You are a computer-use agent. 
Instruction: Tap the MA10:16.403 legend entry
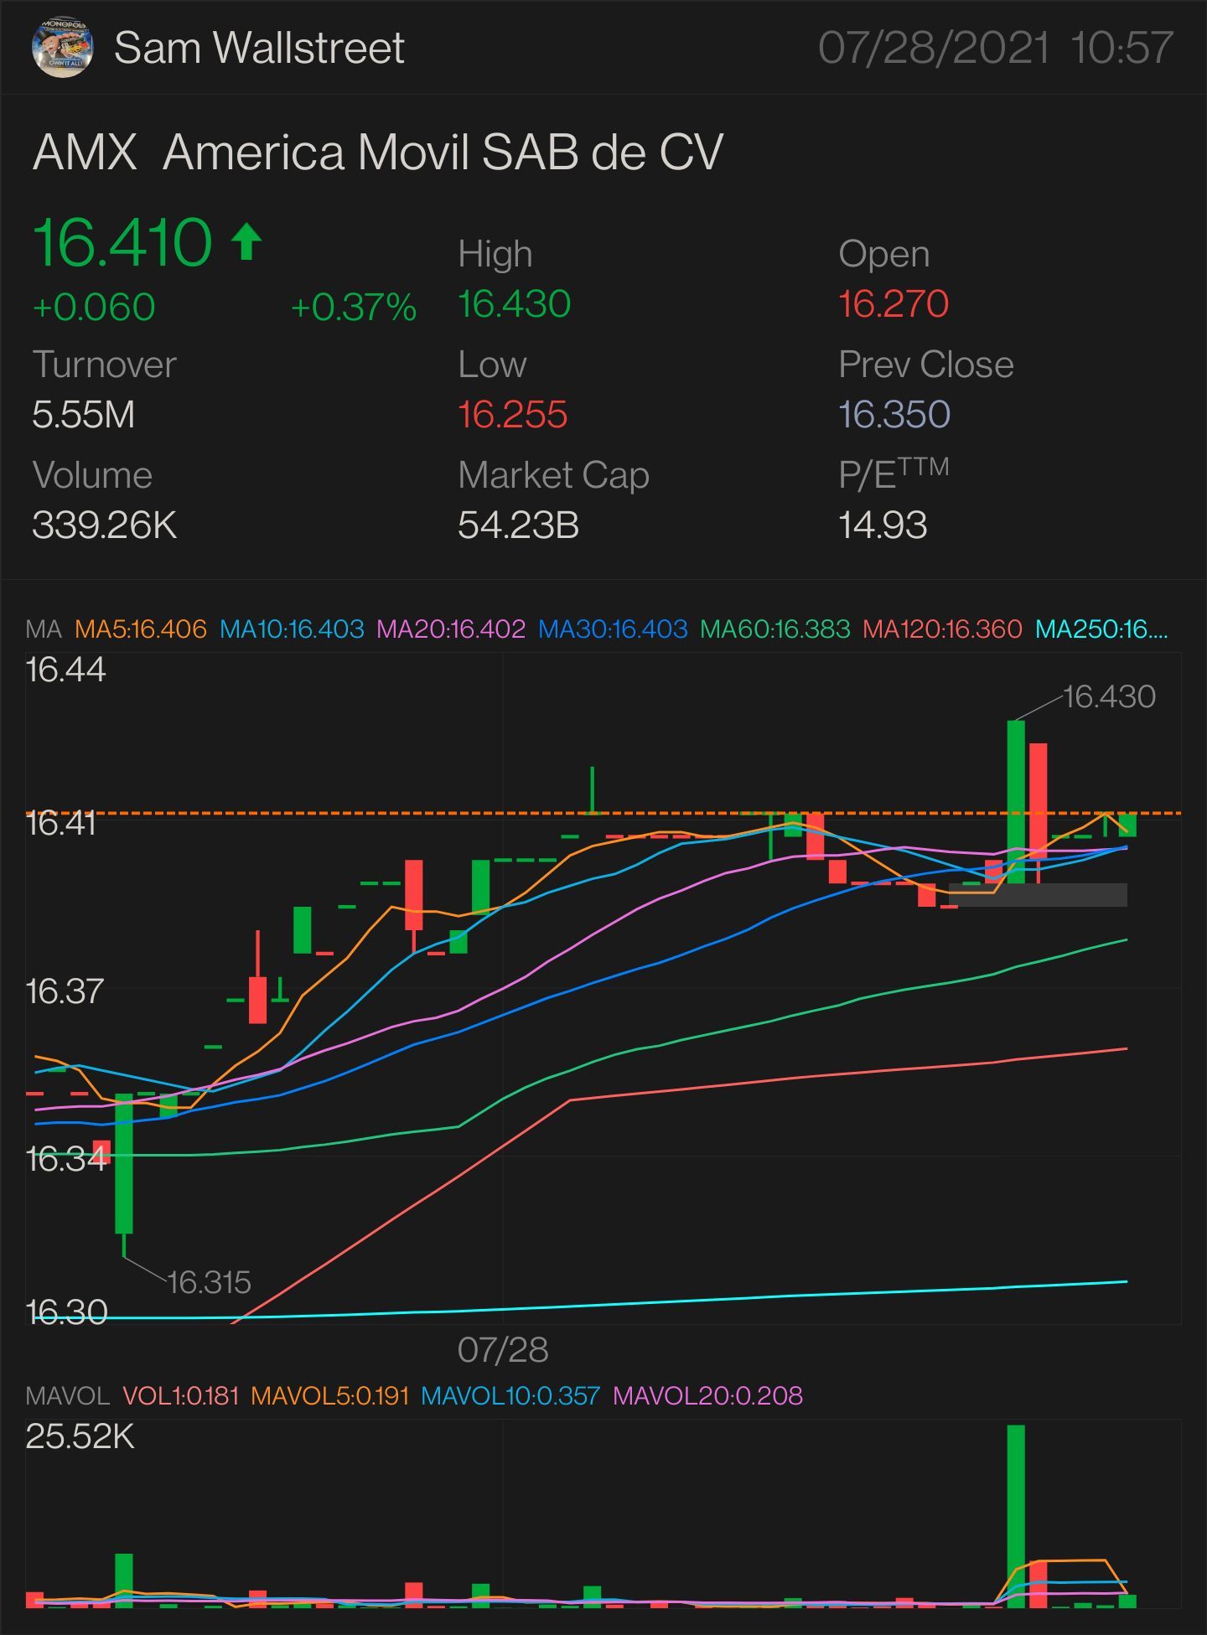point(292,629)
